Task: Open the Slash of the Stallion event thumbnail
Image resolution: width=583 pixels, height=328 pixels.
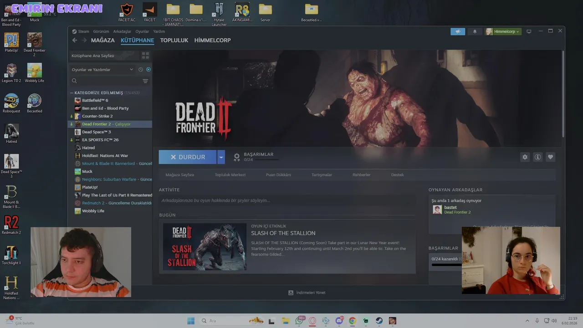Action: pos(205,246)
